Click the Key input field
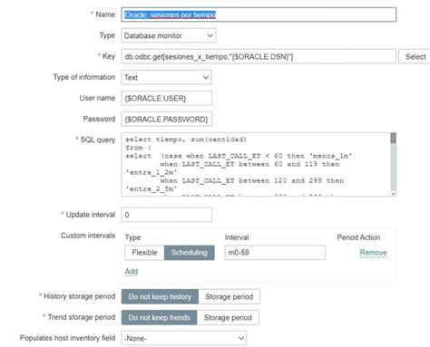The width and height of the screenshot is (430, 347). tap(259, 56)
